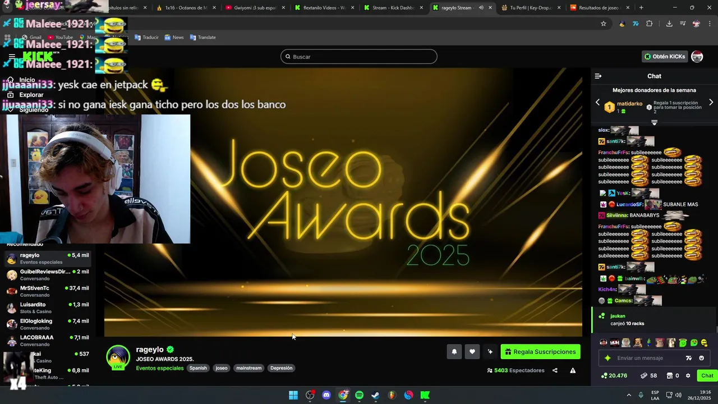718x404 pixels.
Task: Toggle stream notifications bell for rageylo
Action: click(x=454, y=352)
